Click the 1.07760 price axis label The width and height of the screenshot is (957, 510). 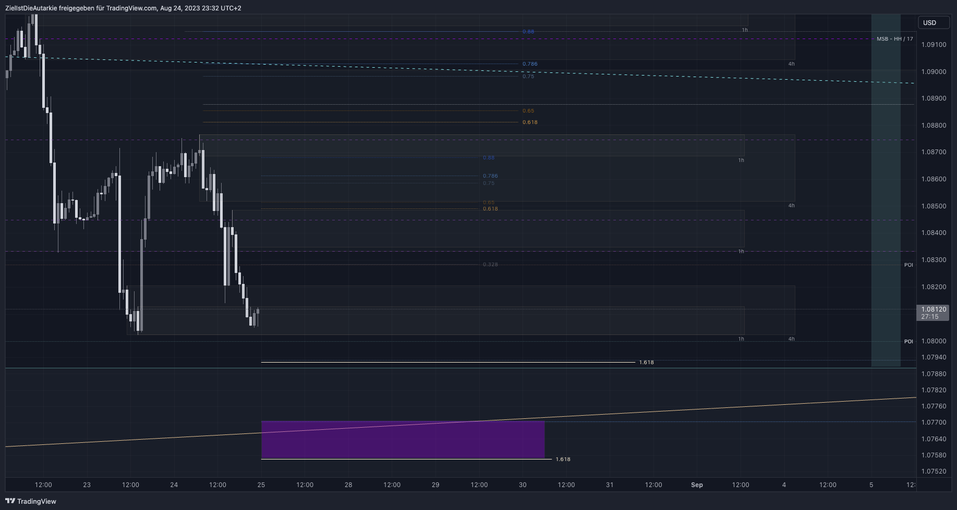pyautogui.click(x=934, y=406)
